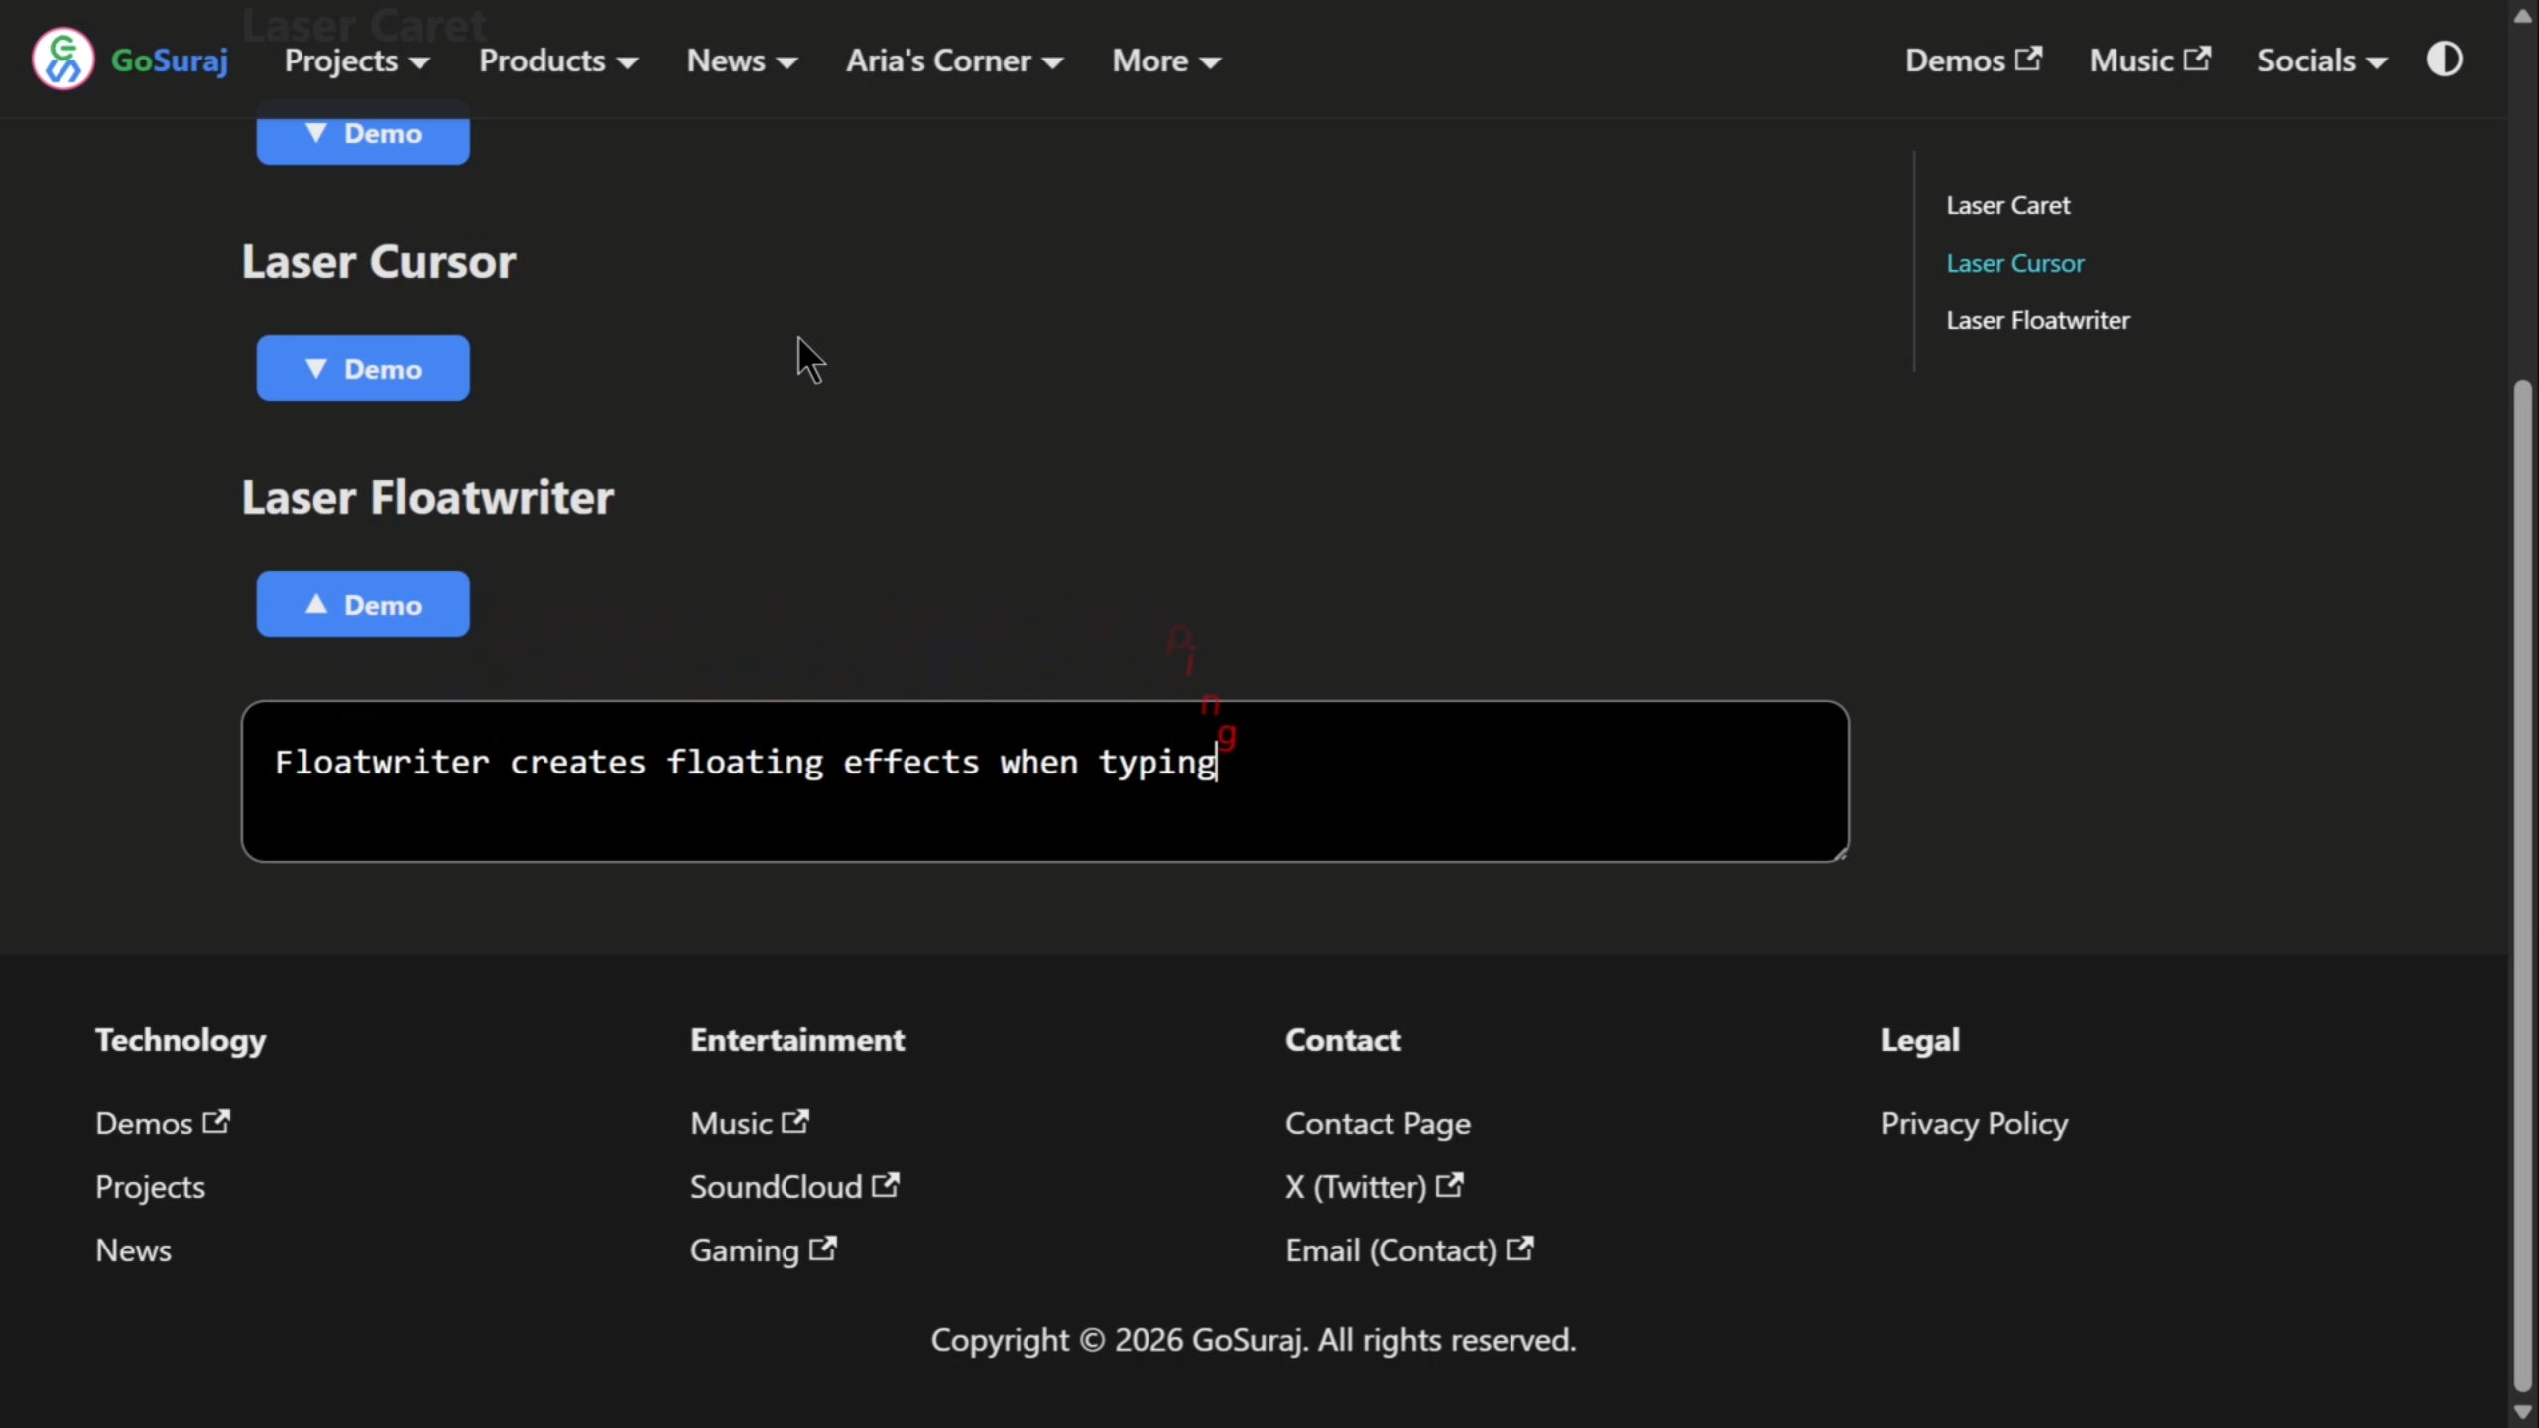Open Gaming external link in footer
Screen dimensions: 2539x1428
(763, 1250)
